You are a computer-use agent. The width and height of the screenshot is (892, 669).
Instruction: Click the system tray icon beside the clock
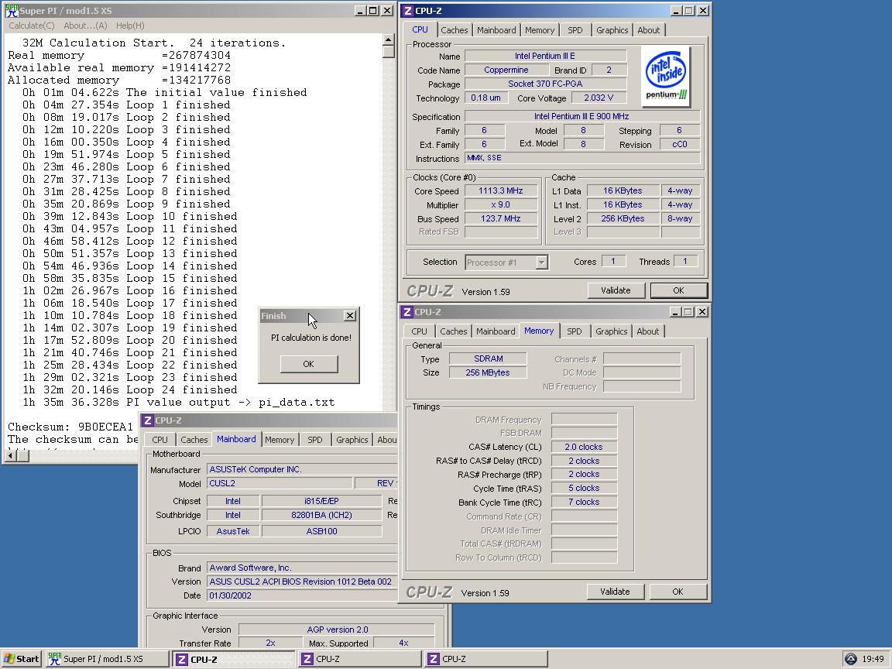tap(850, 659)
